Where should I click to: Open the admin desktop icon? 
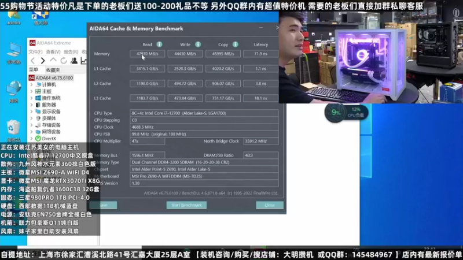[x=13, y=18]
